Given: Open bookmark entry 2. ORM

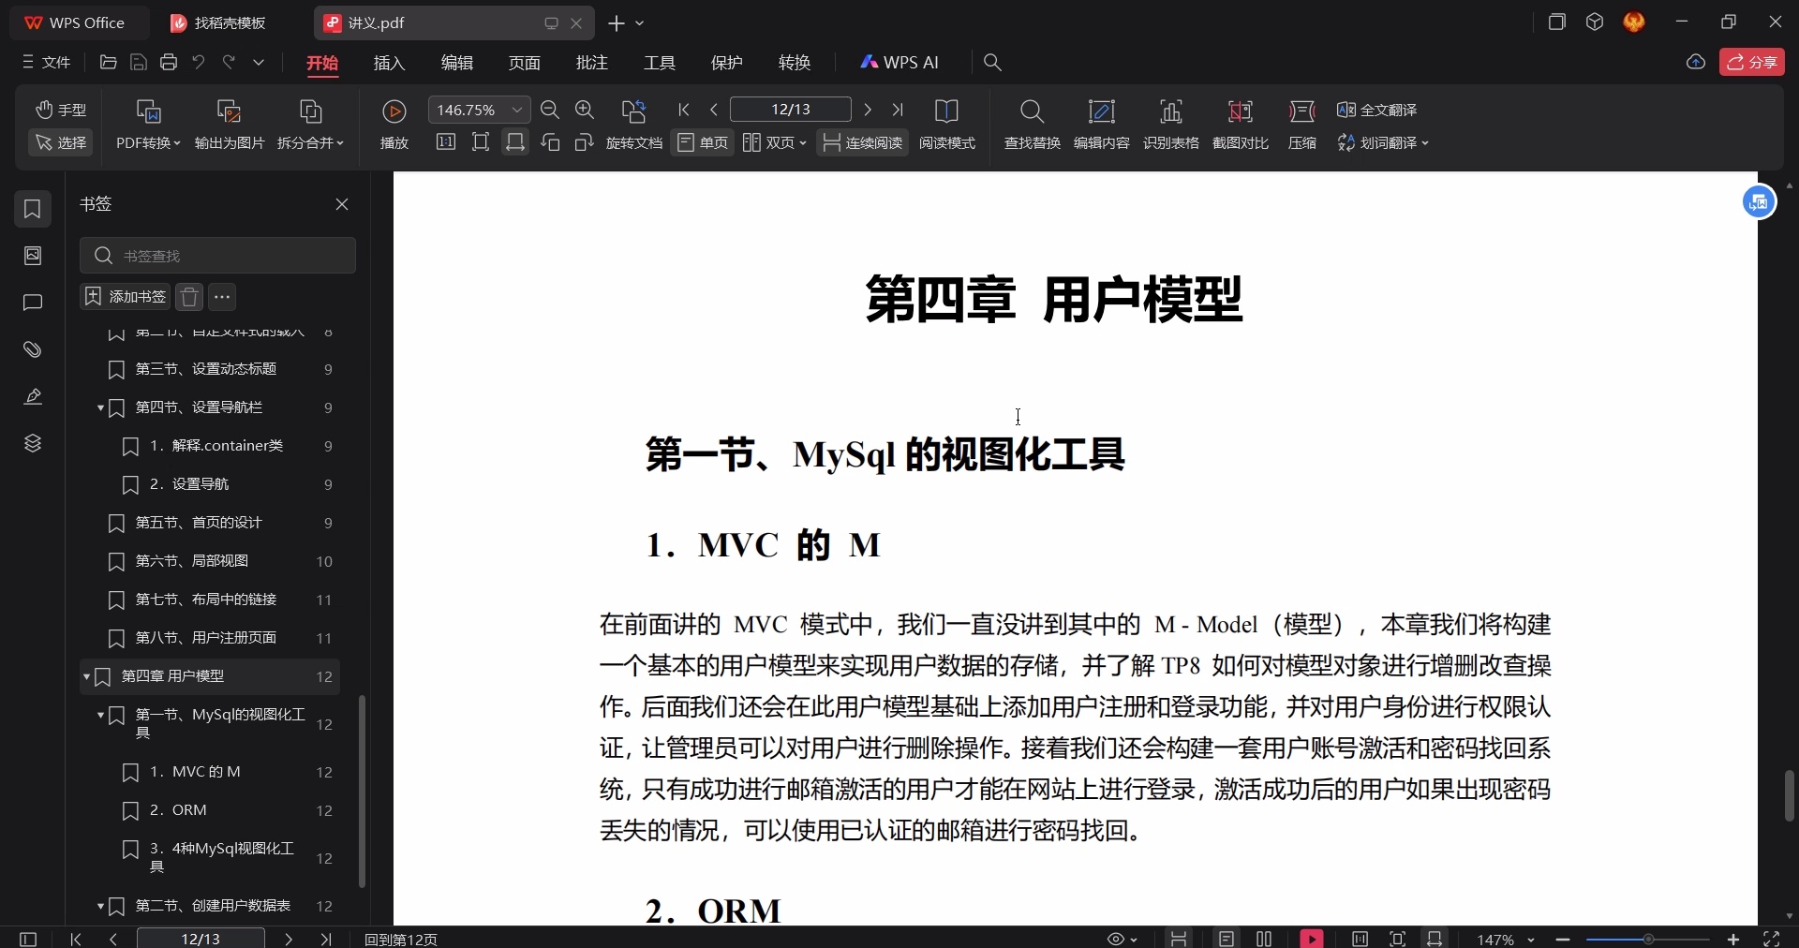Looking at the screenshot, I should [x=186, y=811].
